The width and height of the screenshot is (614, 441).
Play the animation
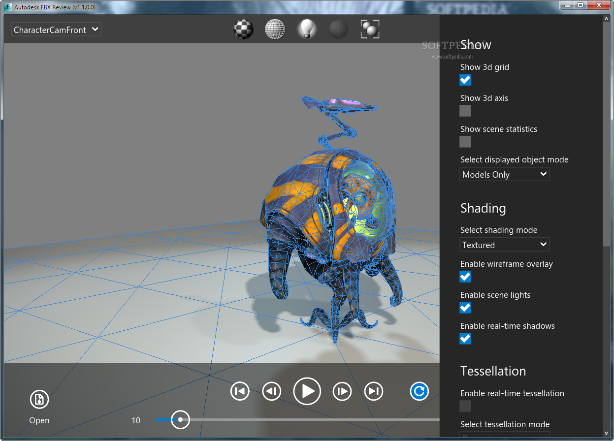click(307, 391)
